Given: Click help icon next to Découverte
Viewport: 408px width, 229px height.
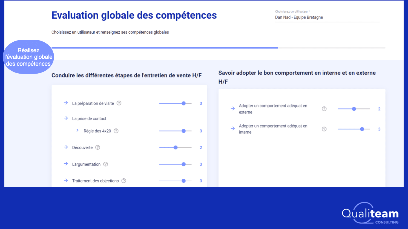Looking at the screenshot, I should (x=97, y=147).
